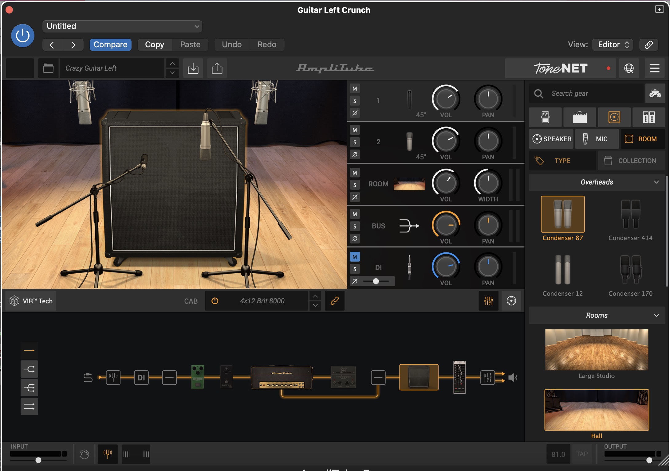Click the Undo button
Screen dimensions: 670x471
(232, 45)
